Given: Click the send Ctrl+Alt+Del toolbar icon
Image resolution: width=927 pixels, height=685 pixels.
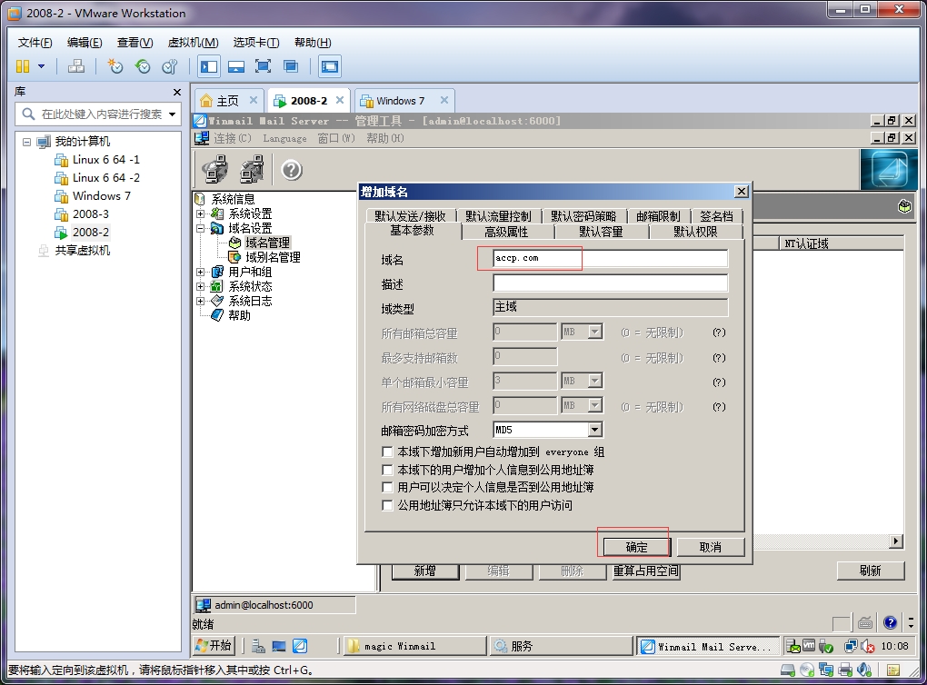Looking at the screenshot, I should pyautogui.click(x=75, y=66).
